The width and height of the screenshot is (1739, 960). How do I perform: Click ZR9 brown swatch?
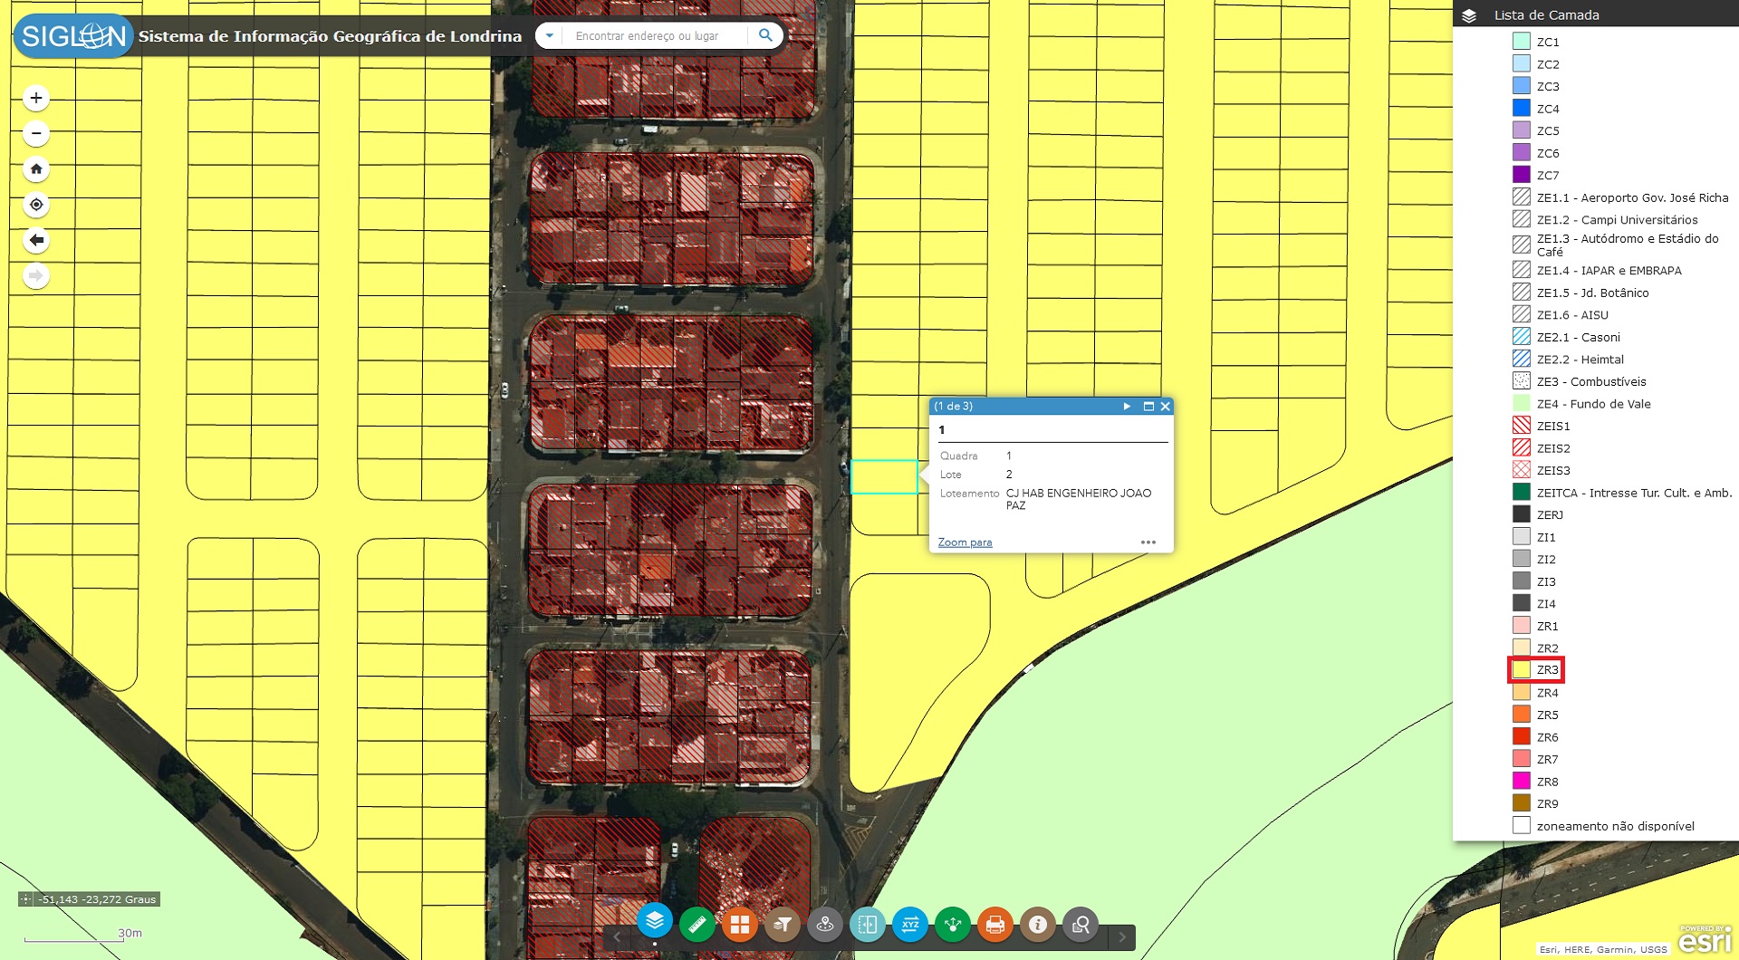pyautogui.click(x=1522, y=803)
